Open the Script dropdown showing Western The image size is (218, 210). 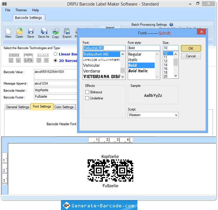click(x=153, y=115)
